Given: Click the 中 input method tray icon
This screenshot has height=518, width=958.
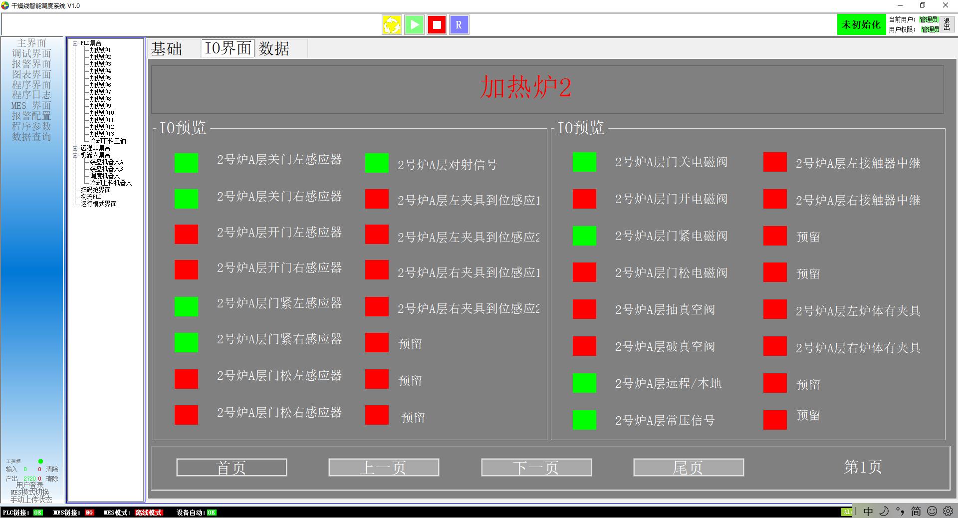Looking at the screenshot, I should coord(868,512).
